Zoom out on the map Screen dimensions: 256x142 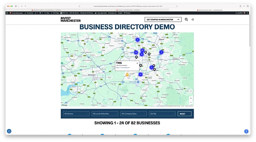tap(191, 102)
